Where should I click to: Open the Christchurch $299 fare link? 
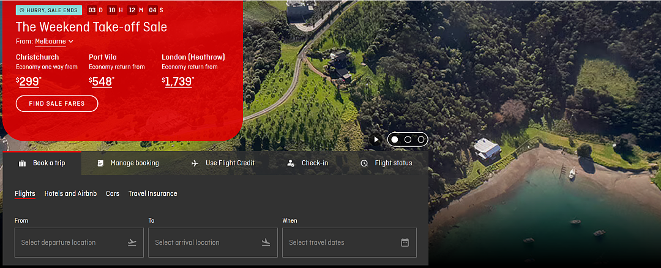(29, 81)
